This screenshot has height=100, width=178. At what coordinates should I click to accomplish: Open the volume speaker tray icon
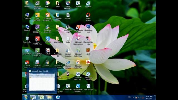point(139,97)
